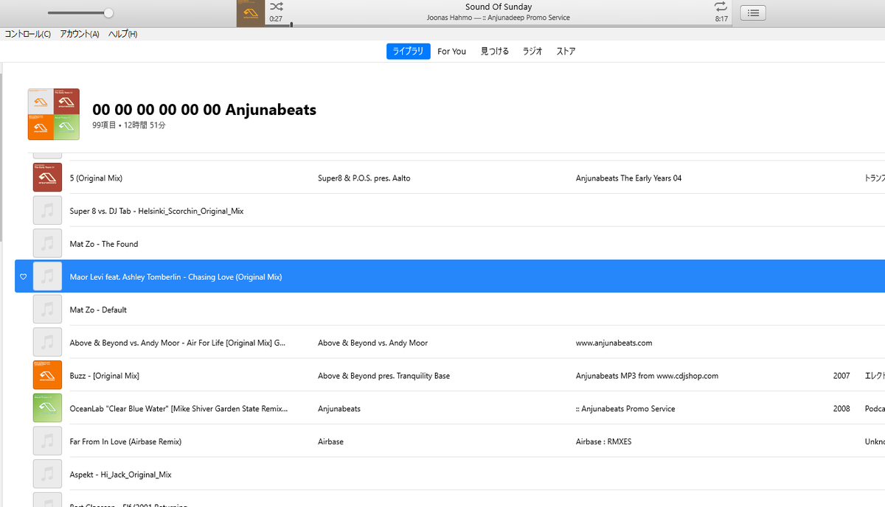Select the track Buzz - [Original Mix]
The height and width of the screenshot is (507, 885).
(104, 376)
